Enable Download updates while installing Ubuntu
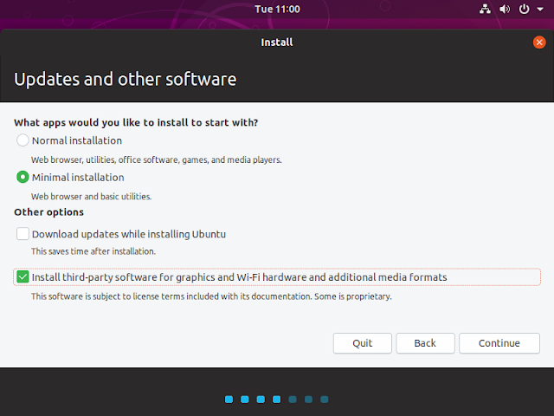This screenshot has width=554, height=416. 23,234
